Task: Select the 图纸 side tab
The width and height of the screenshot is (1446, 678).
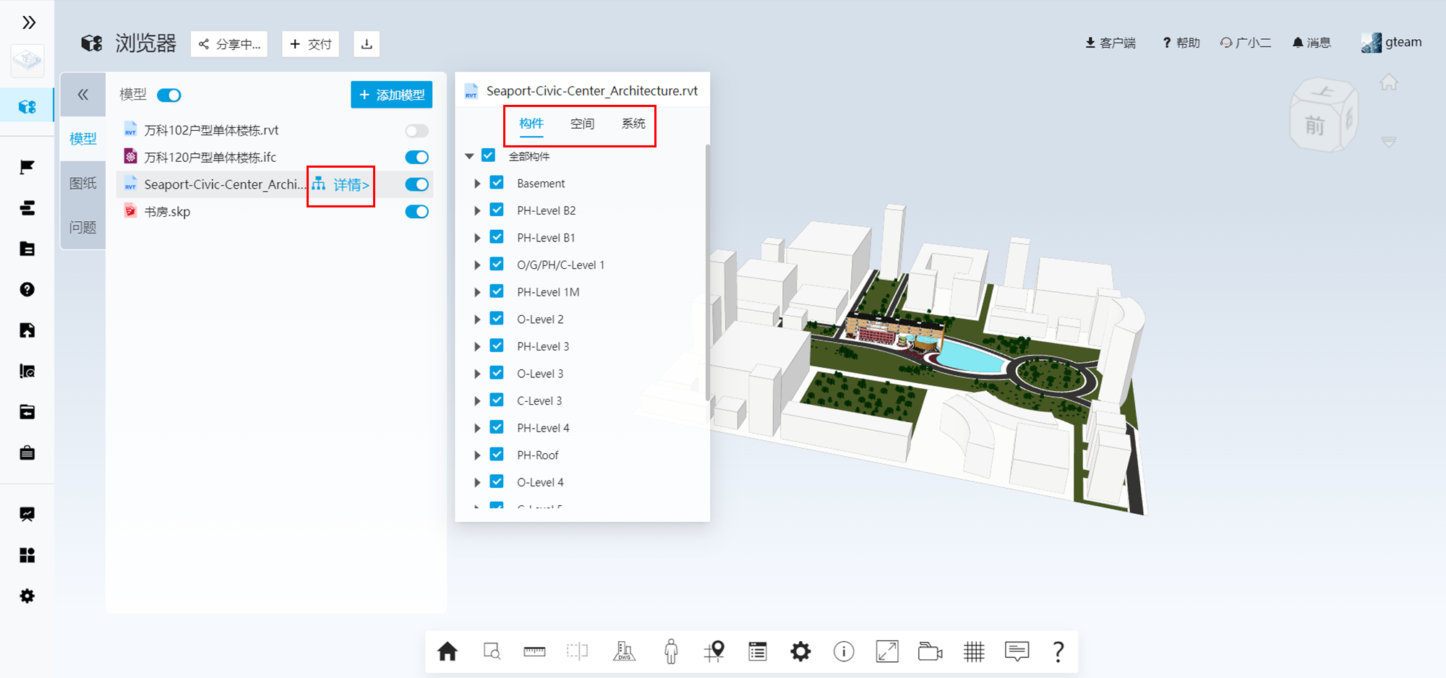Action: coord(83,184)
